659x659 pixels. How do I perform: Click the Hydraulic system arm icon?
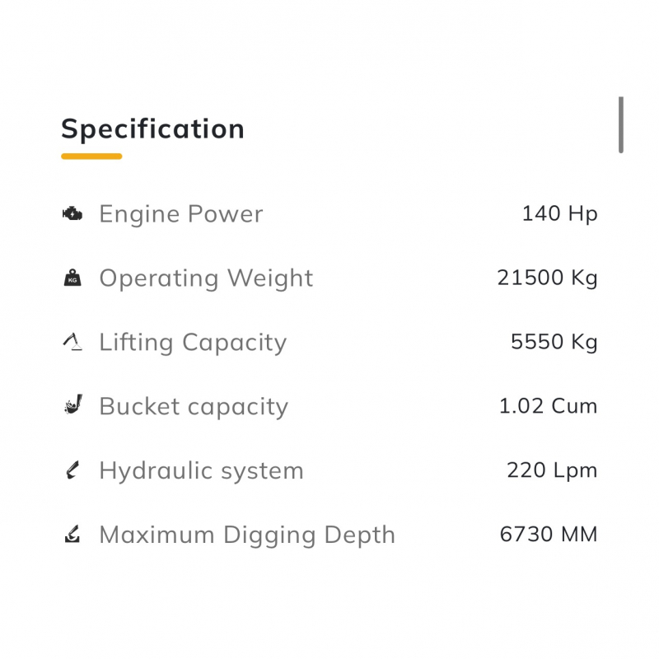point(72,470)
